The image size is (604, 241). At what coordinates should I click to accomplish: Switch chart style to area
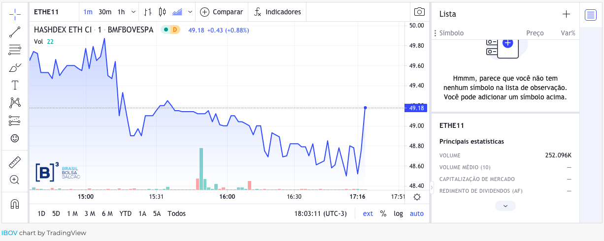(178, 12)
